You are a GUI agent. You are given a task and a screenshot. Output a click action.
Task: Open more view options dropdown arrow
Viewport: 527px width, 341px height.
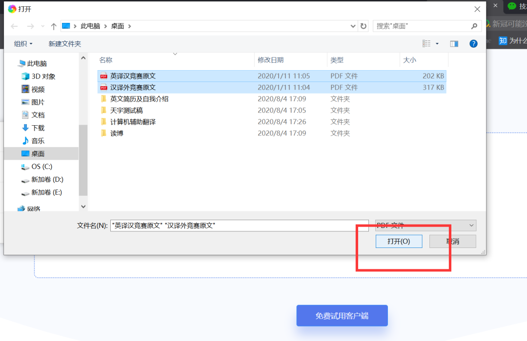point(437,44)
